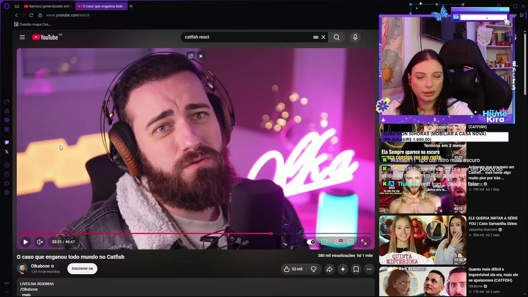Click the search field containing 'catfish react'
Image resolution: width=528 pixels, height=297 pixels.
pyautogui.click(x=247, y=37)
